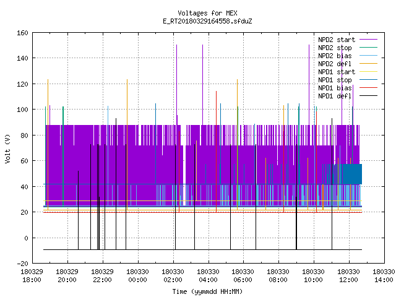This screenshot has height=297, width=396.
Task: Click the -20 value on voltage axis
Action: tap(22, 264)
